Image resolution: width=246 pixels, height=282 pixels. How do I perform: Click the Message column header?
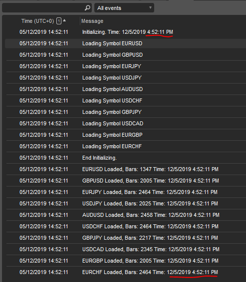(x=92, y=21)
